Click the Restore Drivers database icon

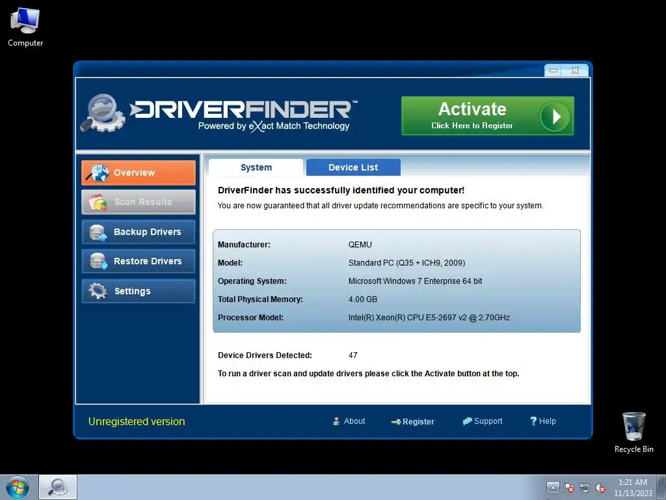(x=98, y=261)
